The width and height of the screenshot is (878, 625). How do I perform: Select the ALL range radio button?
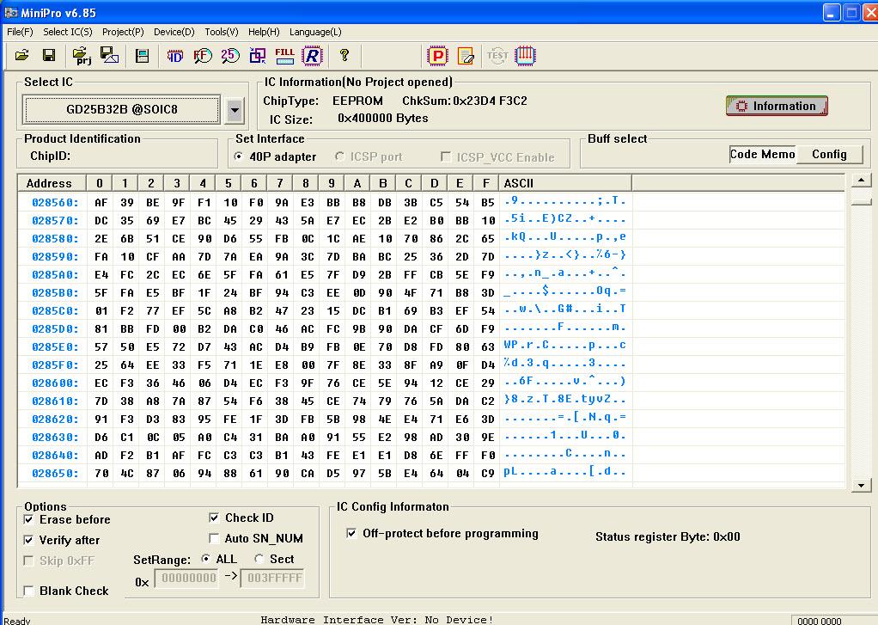point(205,558)
